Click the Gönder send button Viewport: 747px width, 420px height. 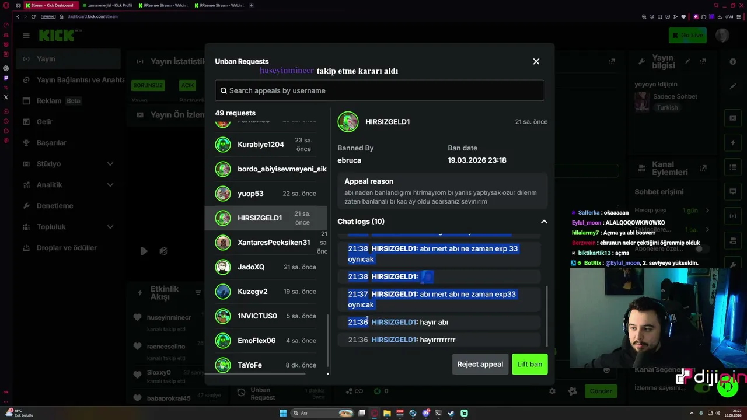tap(601, 391)
